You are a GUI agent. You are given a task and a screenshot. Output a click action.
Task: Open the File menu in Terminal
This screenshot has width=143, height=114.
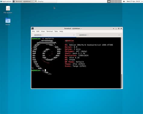click(33, 31)
